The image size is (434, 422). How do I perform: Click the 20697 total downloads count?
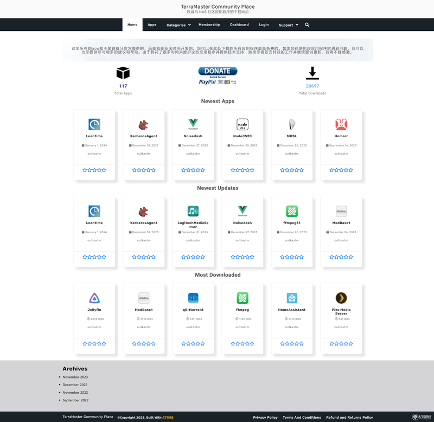tap(312, 86)
